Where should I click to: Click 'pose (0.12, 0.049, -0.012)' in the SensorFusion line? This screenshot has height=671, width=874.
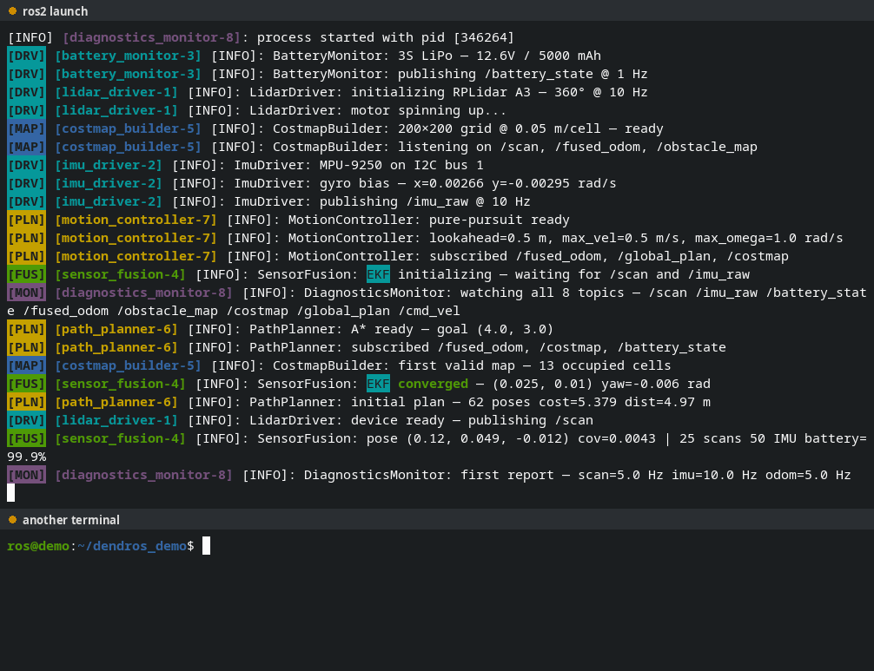click(x=467, y=438)
